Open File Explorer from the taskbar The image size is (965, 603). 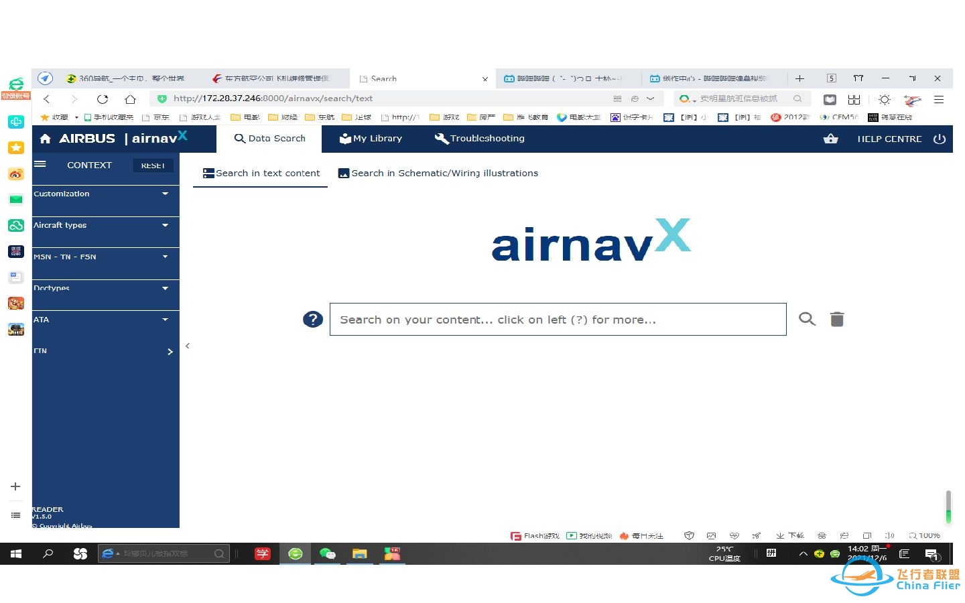click(360, 554)
